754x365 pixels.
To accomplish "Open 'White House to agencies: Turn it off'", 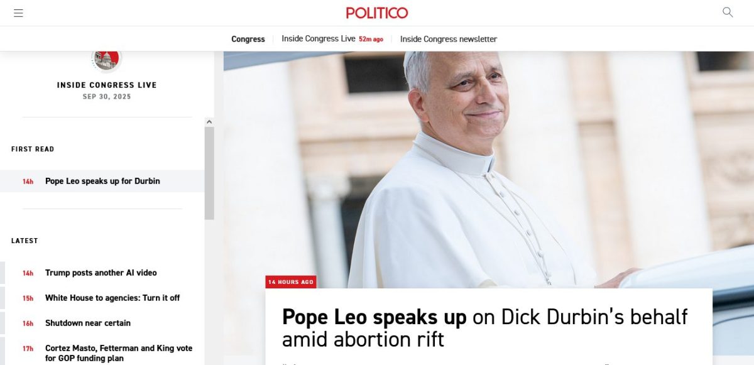I will [112, 298].
